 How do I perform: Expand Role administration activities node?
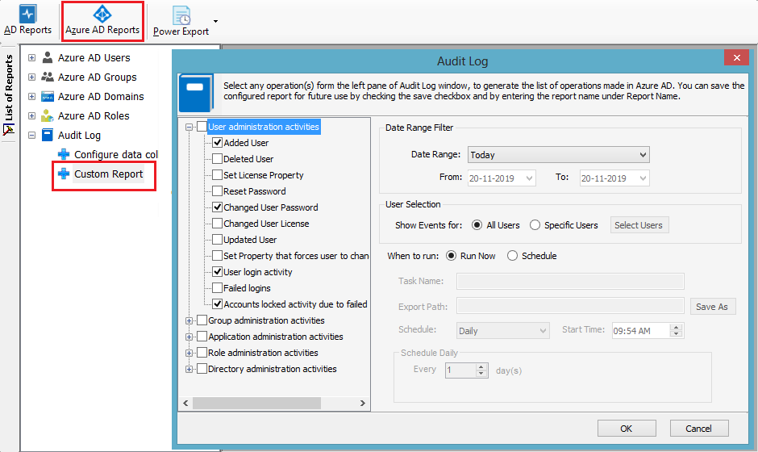click(x=189, y=353)
